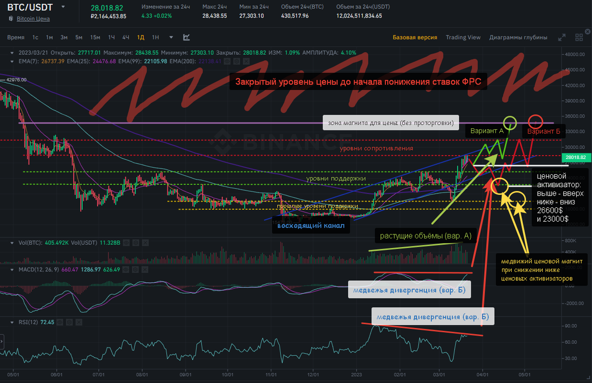Remove the MACD indicator with X
The height and width of the screenshot is (383, 592).
pyautogui.click(x=145, y=269)
